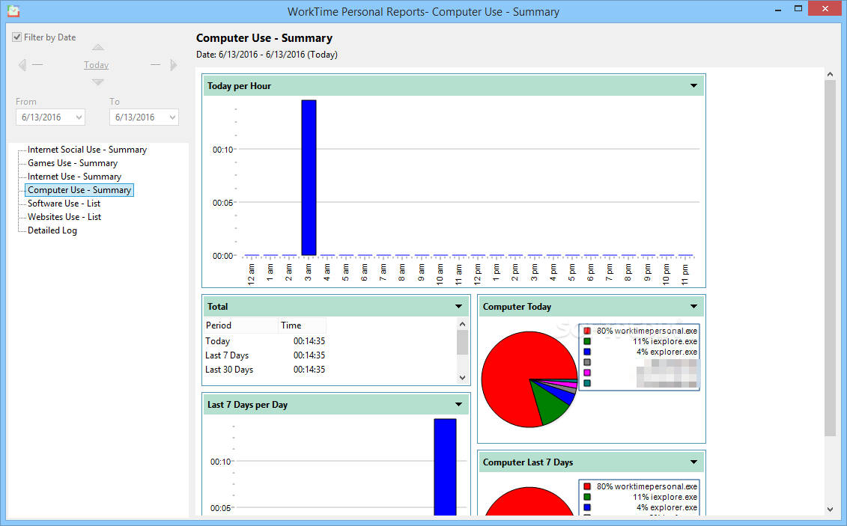Screen dimensions: 847x526
Task: Collapse the Last 7 Days per Day arrow
Action: tap(458, 405)
